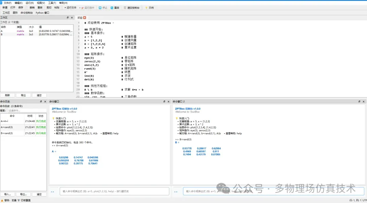
Task: Close the 欢迎 editor tab via red X
Action: pos(85,18)
